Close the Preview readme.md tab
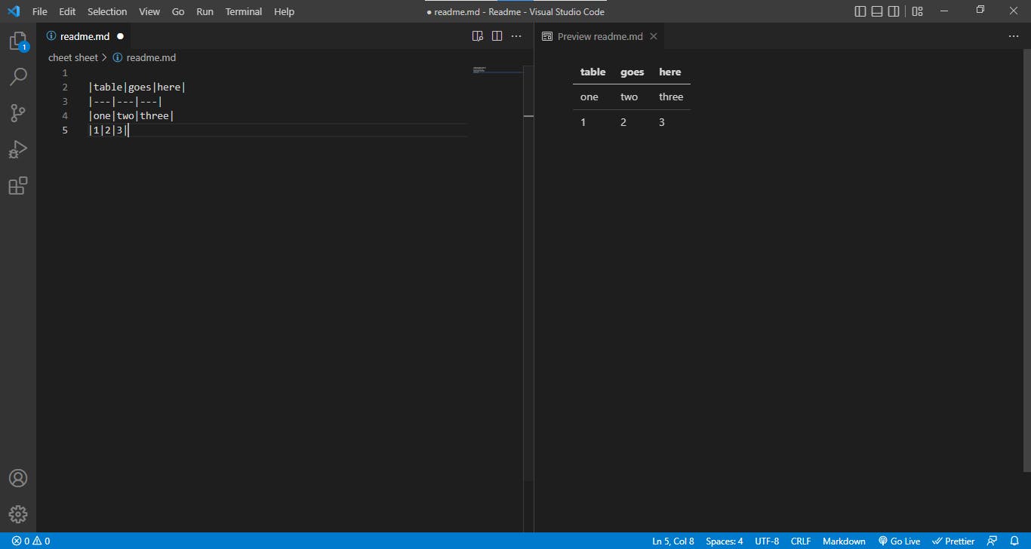 click(x=654, y=36)
